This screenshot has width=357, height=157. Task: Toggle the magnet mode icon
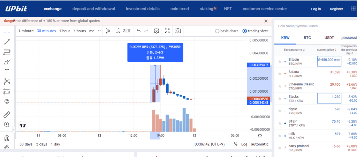7,138
